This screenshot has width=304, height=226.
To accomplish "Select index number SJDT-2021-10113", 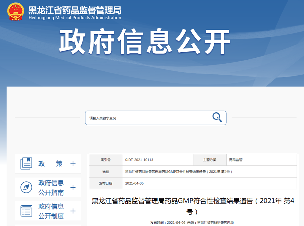I will point(139,160).
